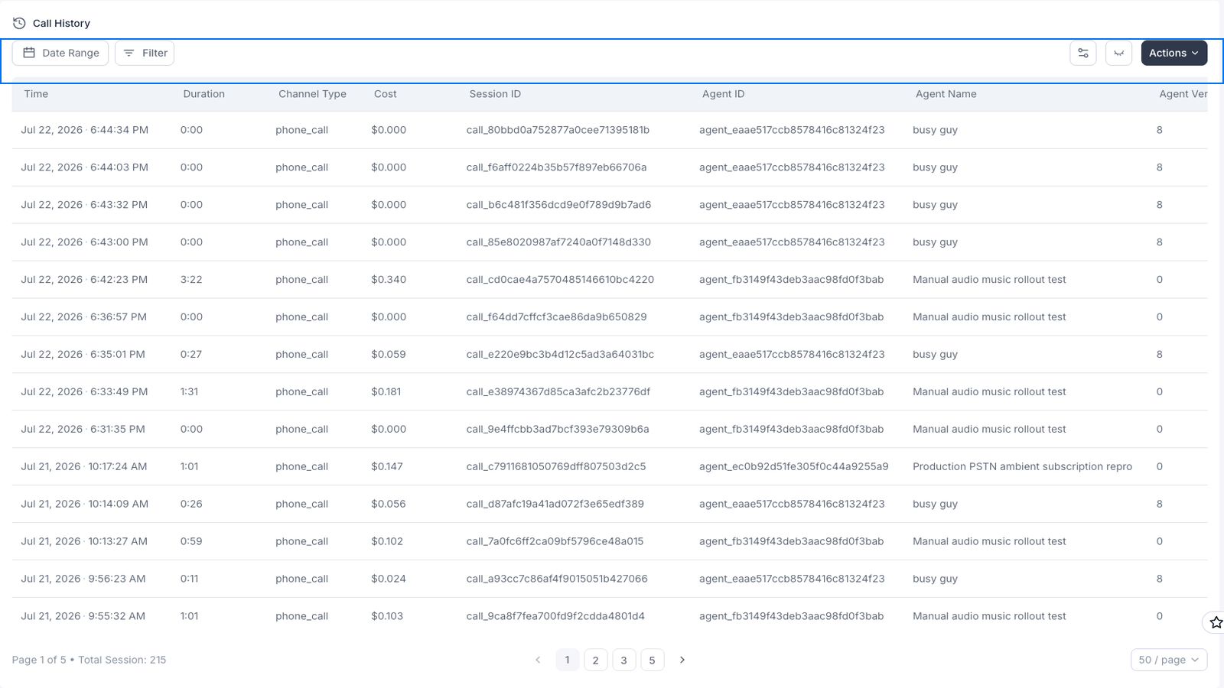Click the Channel Type column header

(312, 94)
